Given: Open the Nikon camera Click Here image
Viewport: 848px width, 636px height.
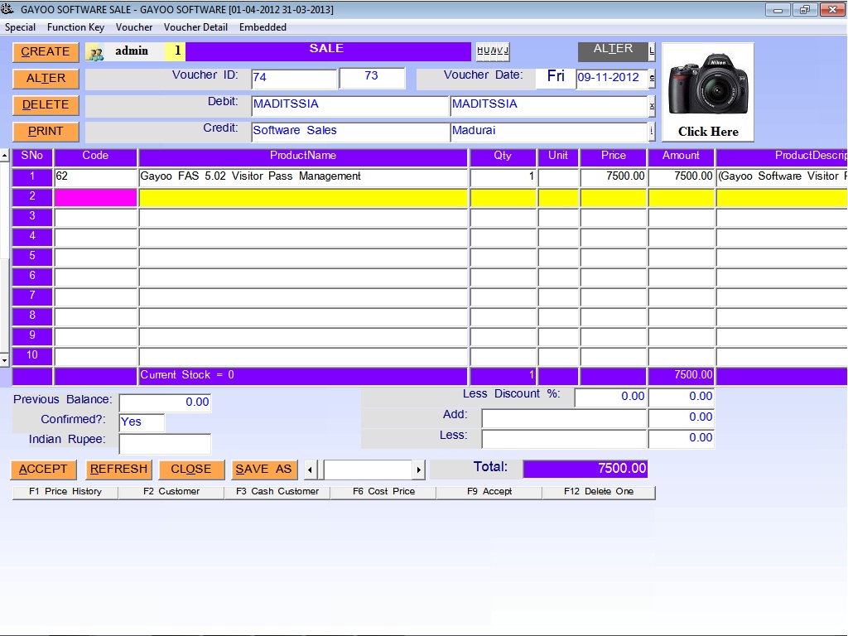Looking at the screenshot, I should coord(708,93).
